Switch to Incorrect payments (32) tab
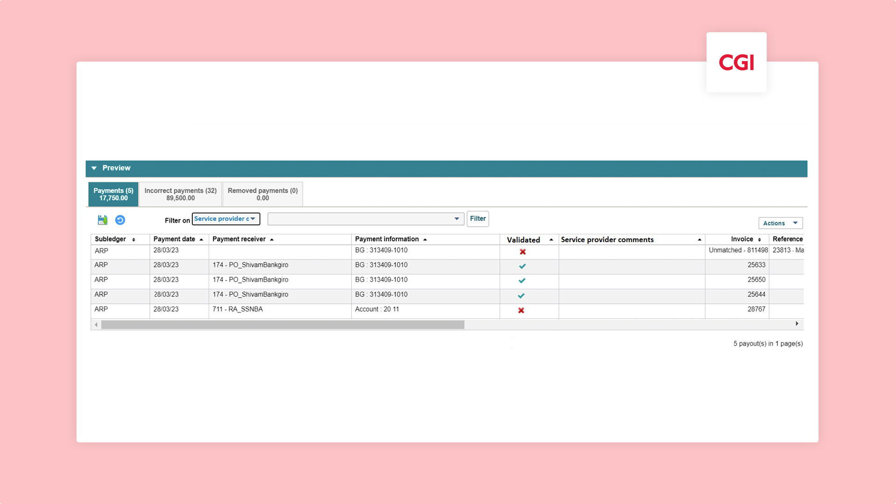This screenshot has height=504, width=896. 181,194
